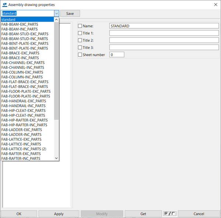Toggle all checkboxes on/off button
Viewport: 221px width, 218px height.
click(170, 214)
